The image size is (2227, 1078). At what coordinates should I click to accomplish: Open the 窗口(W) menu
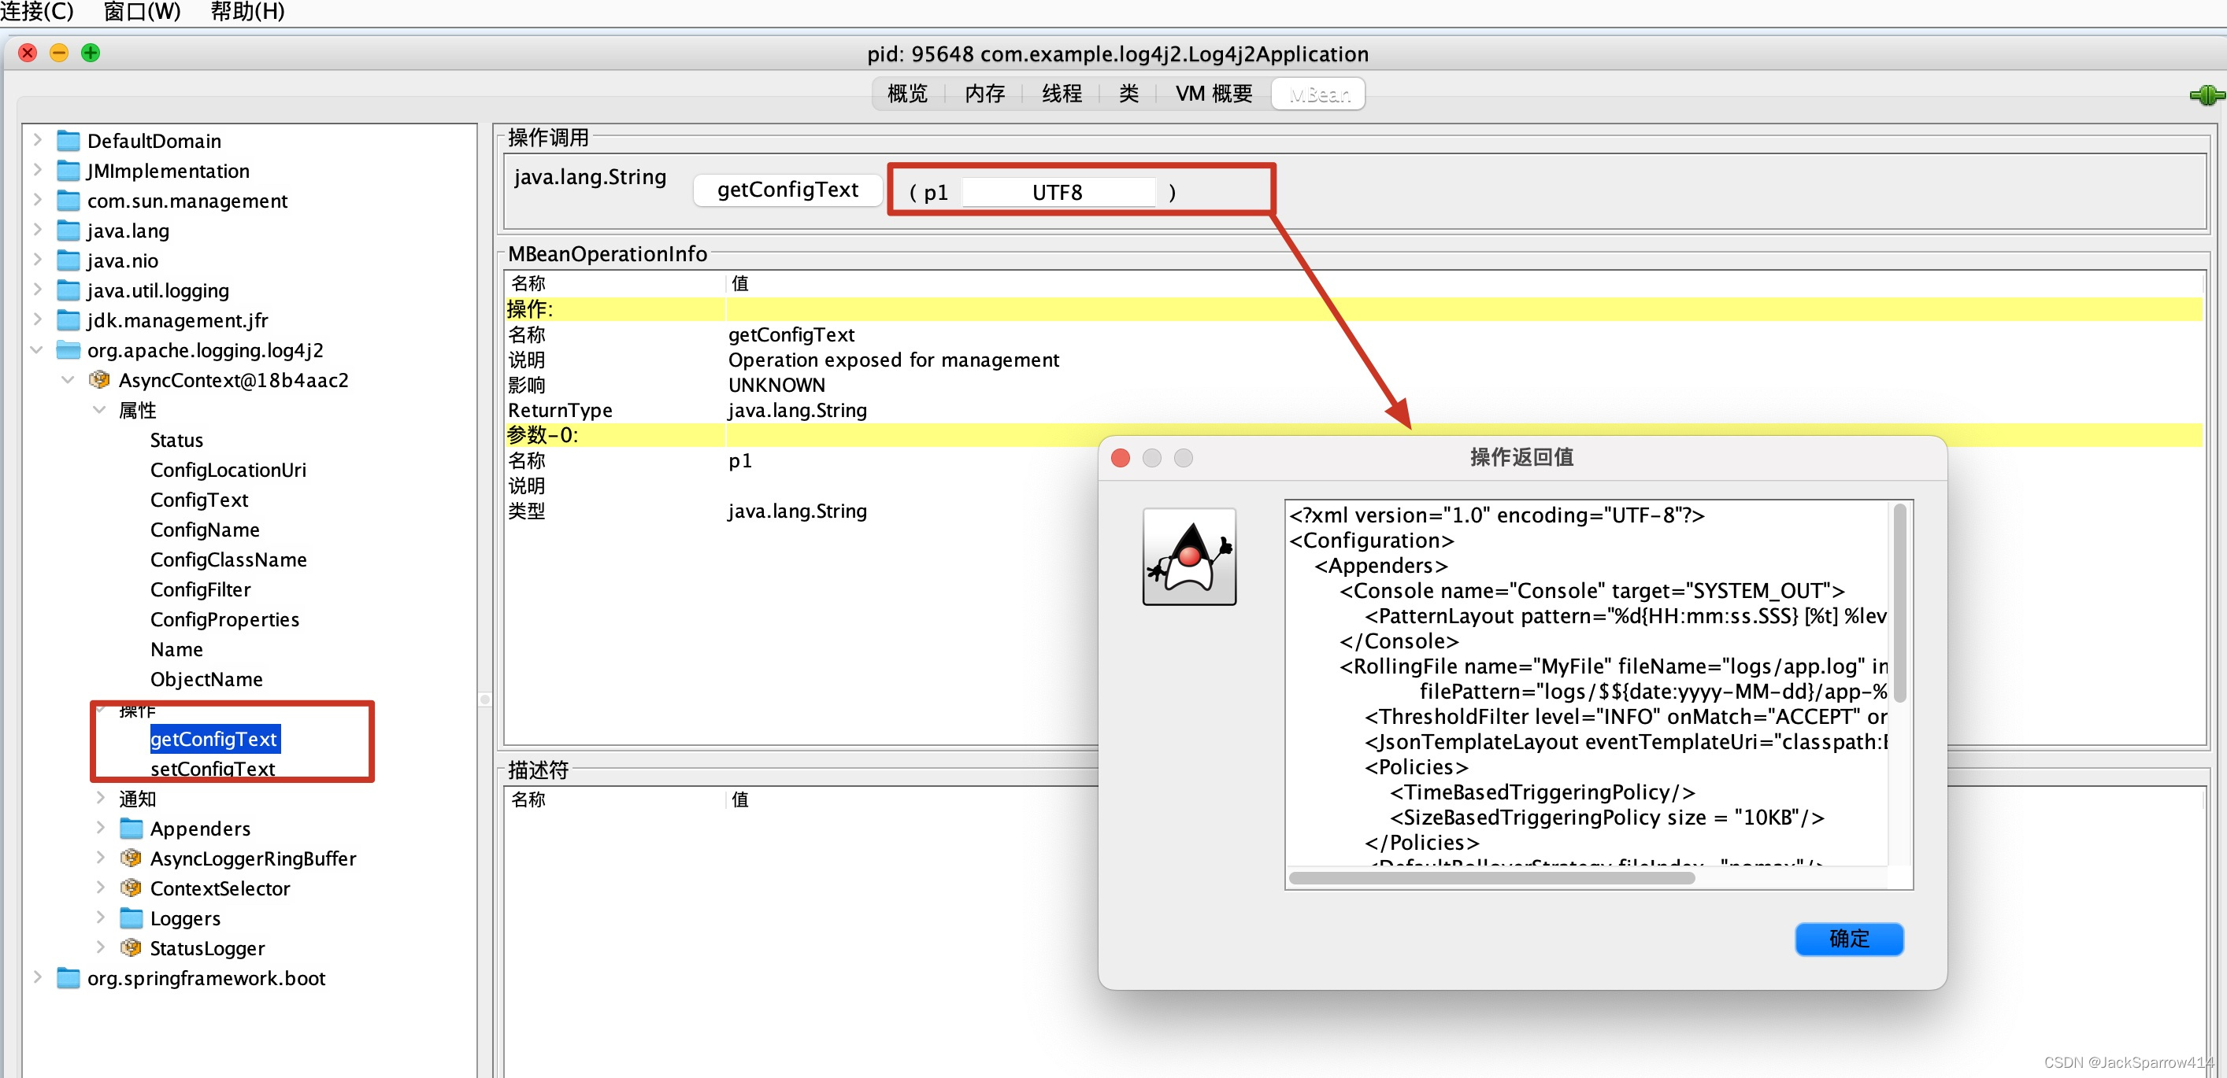coord(142,11)
